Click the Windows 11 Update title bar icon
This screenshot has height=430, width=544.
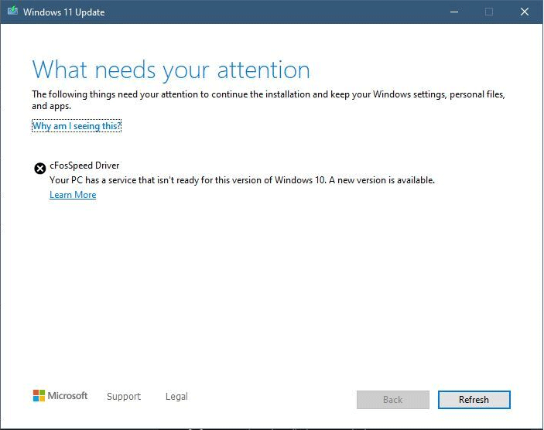pos(13,11)
